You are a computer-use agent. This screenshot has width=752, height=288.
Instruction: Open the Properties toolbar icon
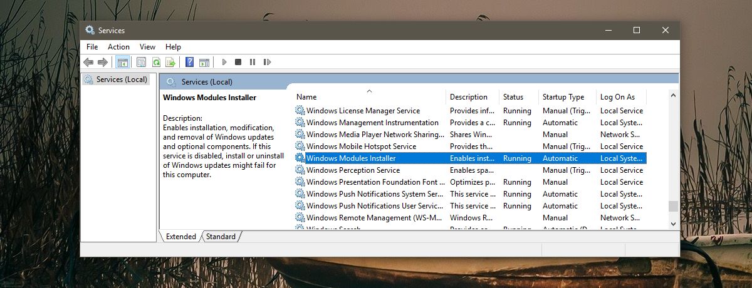[x=141, y=62]
